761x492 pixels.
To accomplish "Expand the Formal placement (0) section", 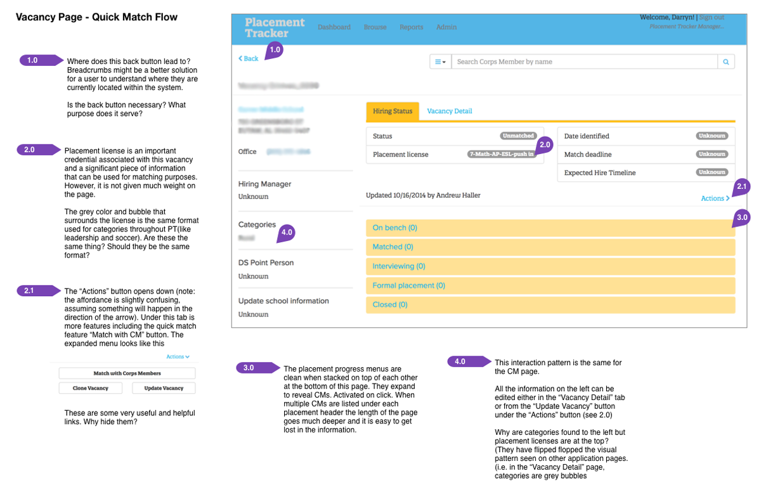I will [x=550, y=285].
